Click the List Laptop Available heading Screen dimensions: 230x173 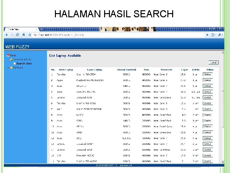coord(65,56)
